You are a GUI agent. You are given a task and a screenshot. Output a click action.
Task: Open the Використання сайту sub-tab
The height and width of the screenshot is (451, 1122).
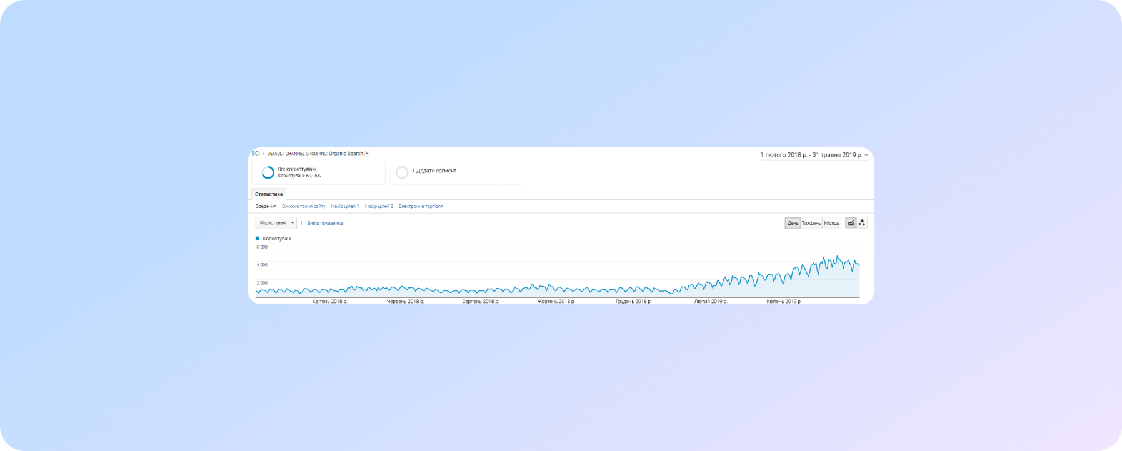(304, 206)
